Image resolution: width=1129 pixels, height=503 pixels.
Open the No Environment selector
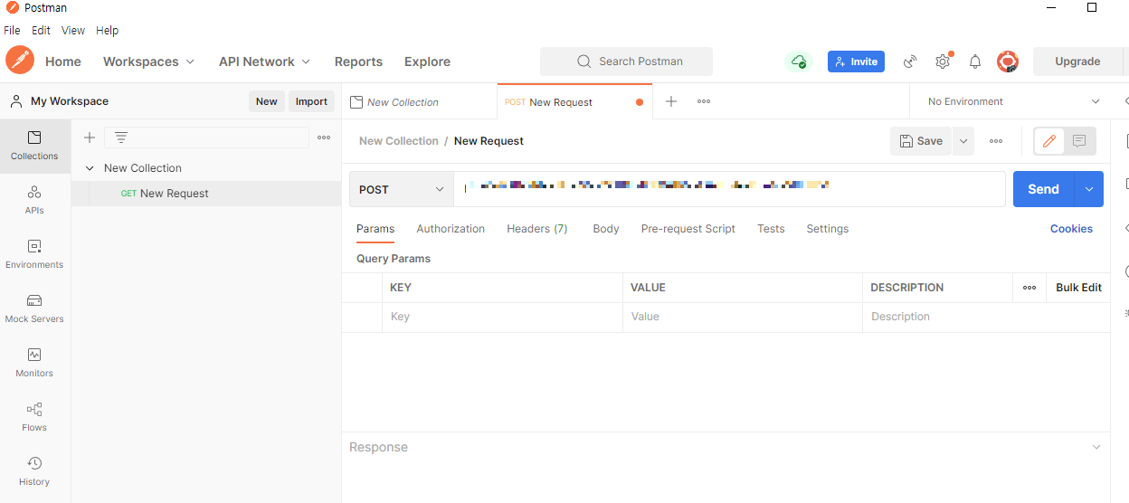(x=1013, y=101)
